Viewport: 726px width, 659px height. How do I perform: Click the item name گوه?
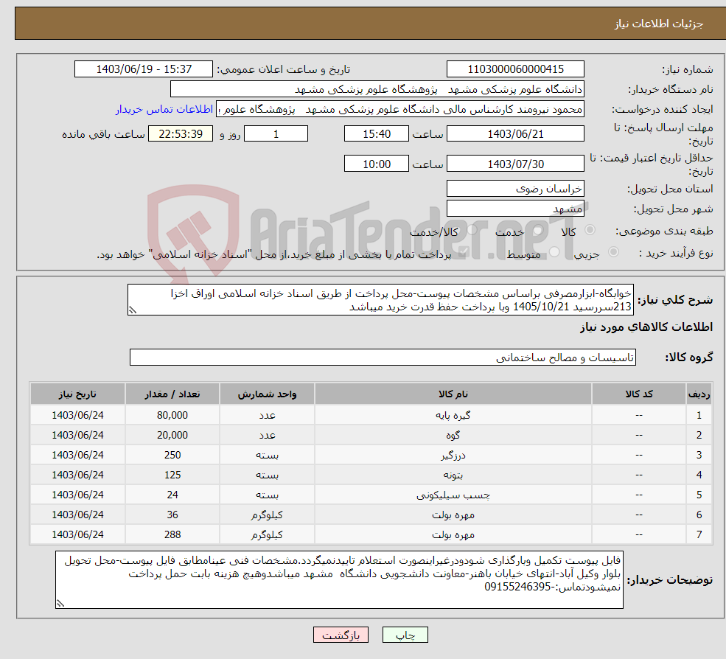(x=453, y=436)
